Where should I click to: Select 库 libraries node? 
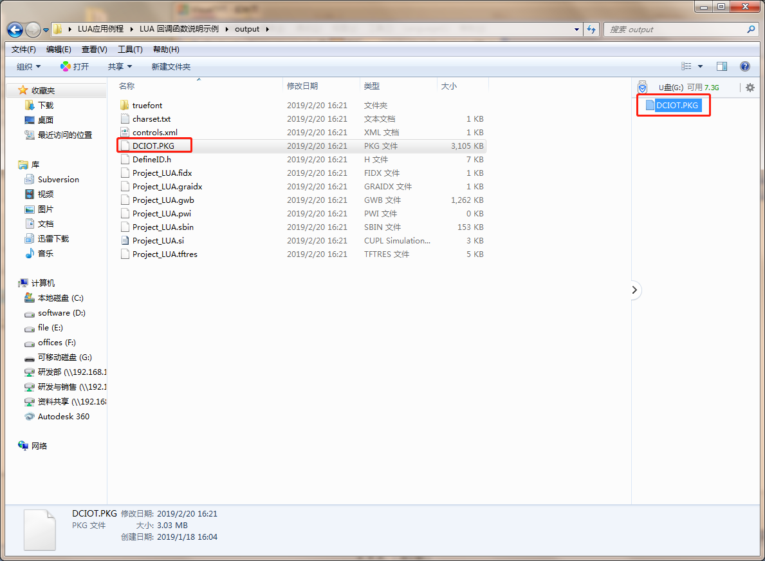pos(35,164)
